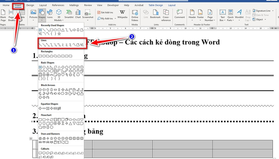Image resolution: width=279 pixels, height=159 pixels.
Task: Open the Table Design tab
Action: pos(156,5)
